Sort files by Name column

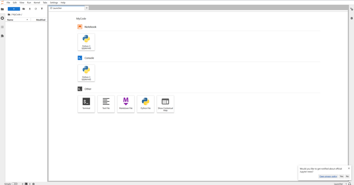pos(18,20)
